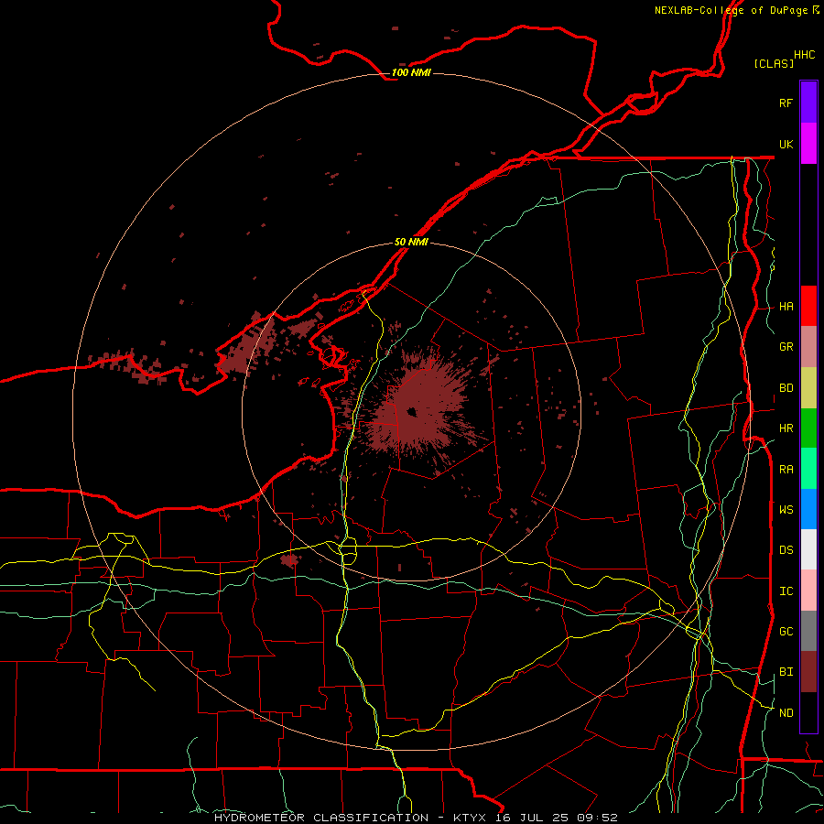Click the HR green legend swatch
824x824 pixels.
pos(808,428)
